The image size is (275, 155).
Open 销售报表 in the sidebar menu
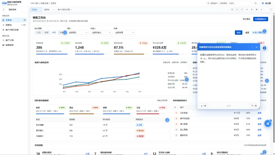14,45
